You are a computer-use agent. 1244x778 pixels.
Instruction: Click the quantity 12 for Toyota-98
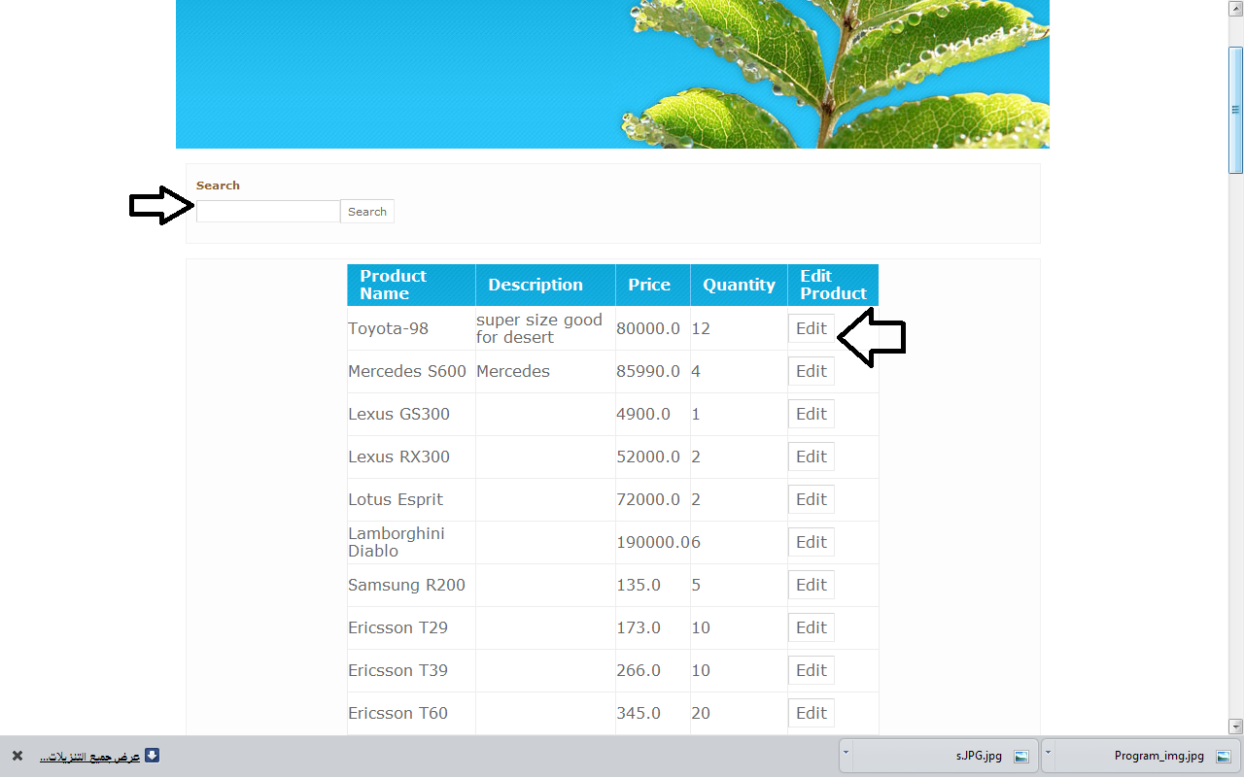(701, 328)
